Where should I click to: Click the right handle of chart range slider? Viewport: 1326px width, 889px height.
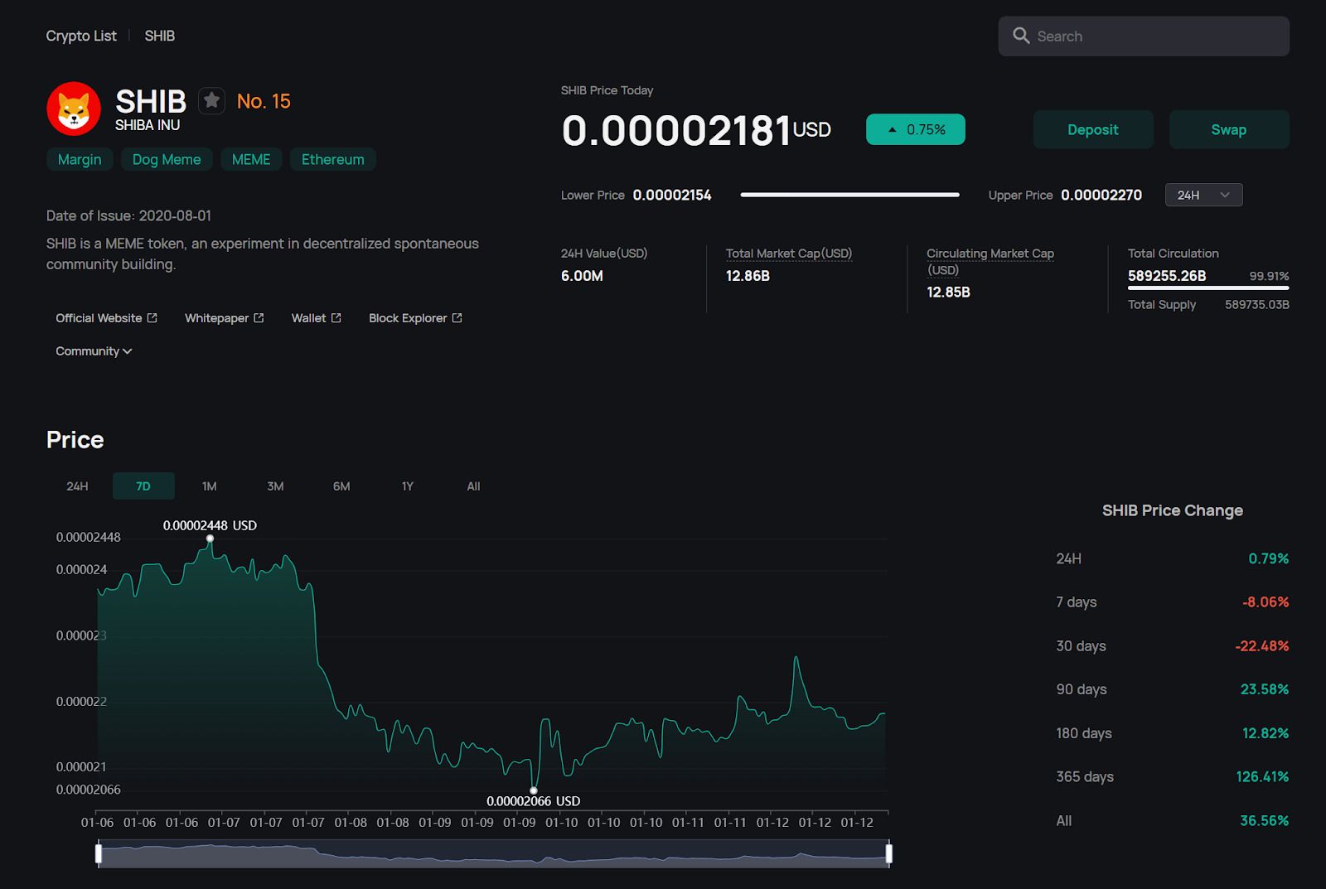tap(889, 853)
